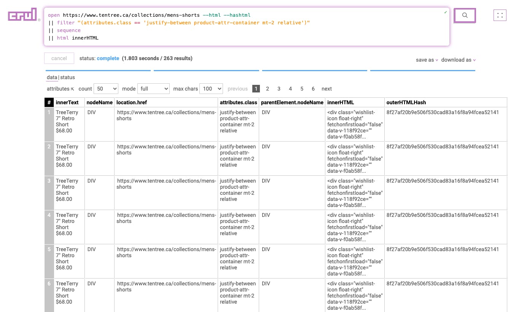Image resolution: width=508 pixels, height=312 pixels.
Task: Switch to the data tab
Action: pos(52,77)
